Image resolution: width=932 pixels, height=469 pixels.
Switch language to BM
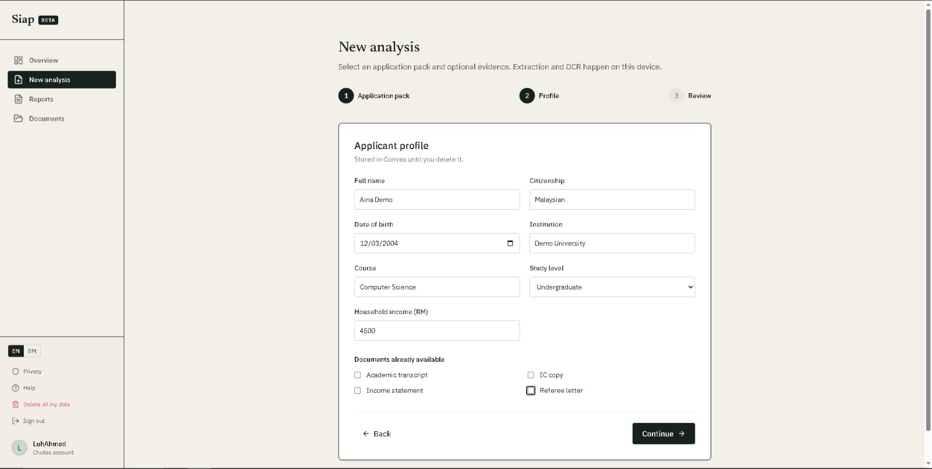[32, 351]
